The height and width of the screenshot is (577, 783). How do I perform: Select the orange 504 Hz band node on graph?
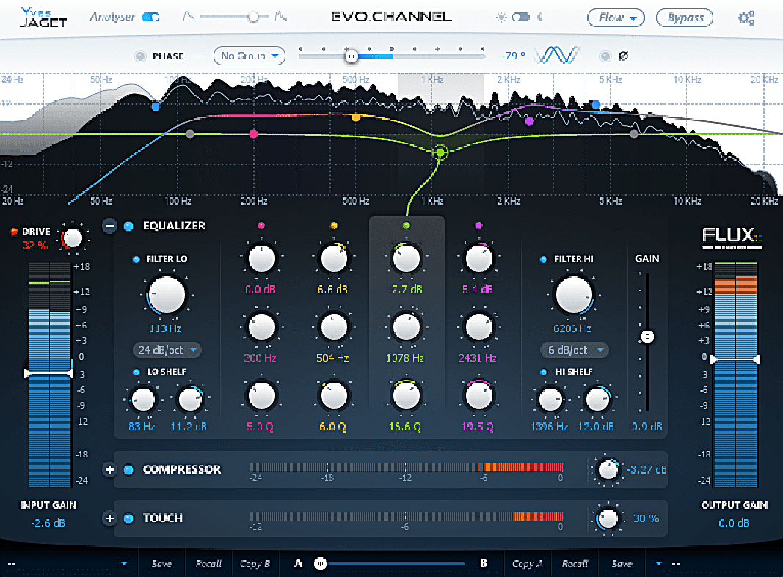pyautogui.click(x=356, y=118)
